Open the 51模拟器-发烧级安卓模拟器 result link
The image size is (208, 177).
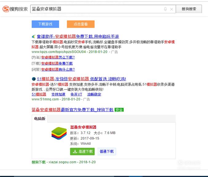click(x=81, y=79)
